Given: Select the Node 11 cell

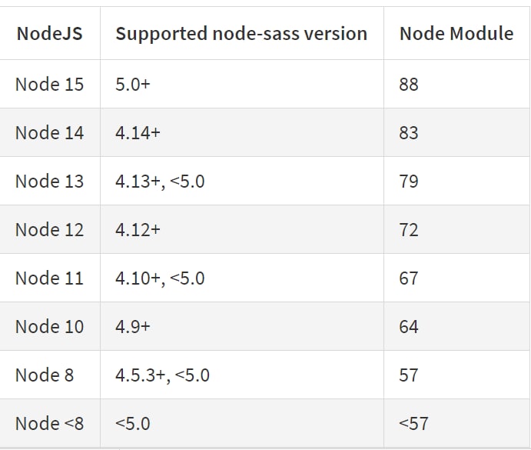Looking at the screenshot, I should [x=49, y=278].
